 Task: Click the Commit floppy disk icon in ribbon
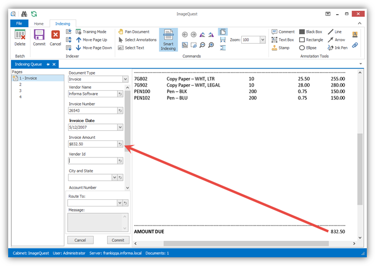39,35
